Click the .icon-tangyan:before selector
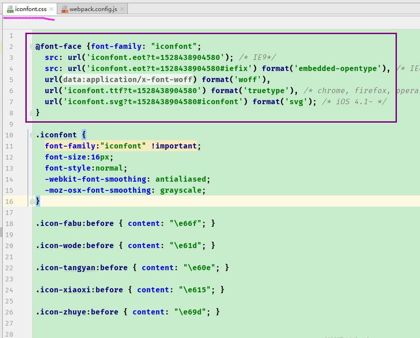 [82, 267]
